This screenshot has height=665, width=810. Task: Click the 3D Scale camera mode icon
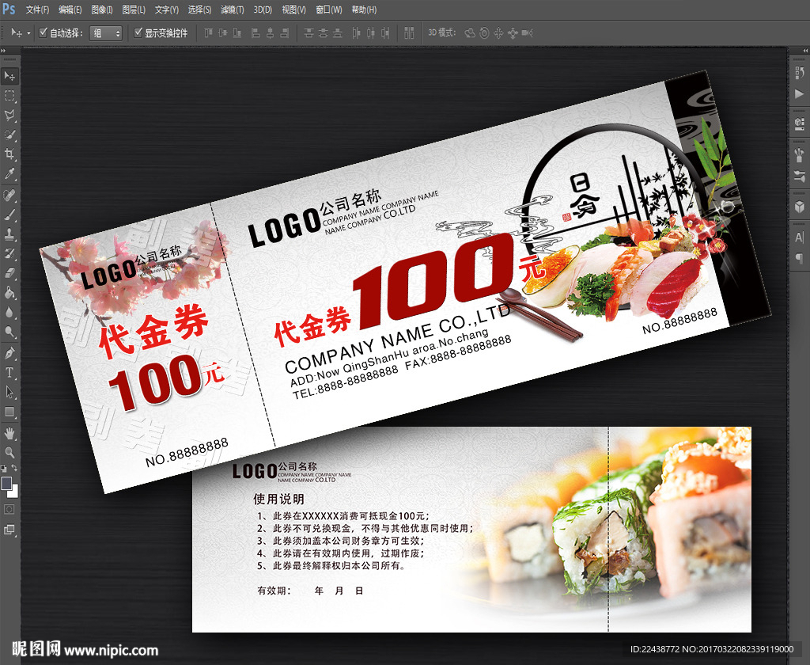(527, 33)
